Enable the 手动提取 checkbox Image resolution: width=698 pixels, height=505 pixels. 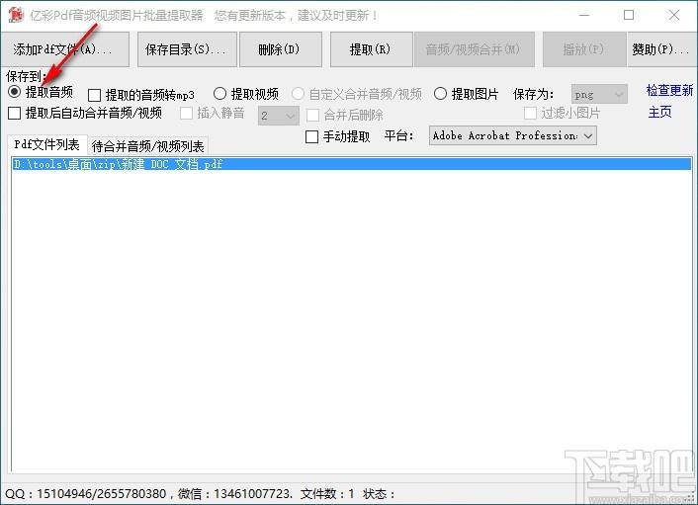pyautogui.click(x=312, y=136)
